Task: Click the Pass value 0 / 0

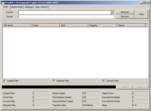Action: [140, 105]
